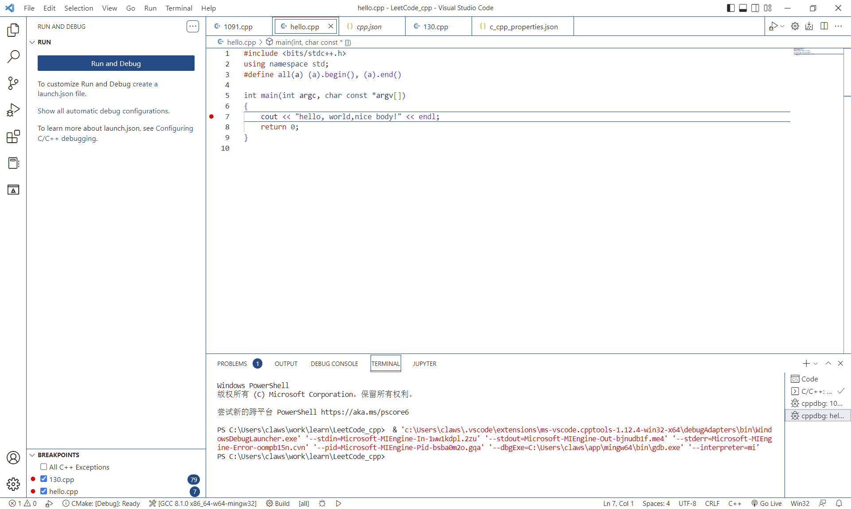
Task: Click the status bar debug bug icon
Action: click(x=322, y=503)
